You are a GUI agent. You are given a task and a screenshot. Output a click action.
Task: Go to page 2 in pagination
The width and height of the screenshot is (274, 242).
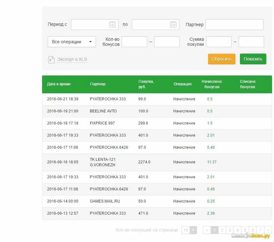click(x=222, y=230)
